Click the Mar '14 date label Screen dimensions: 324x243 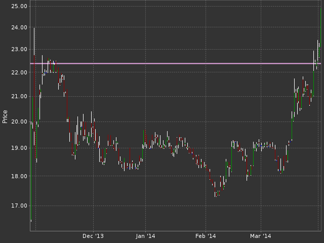(261, 236)
